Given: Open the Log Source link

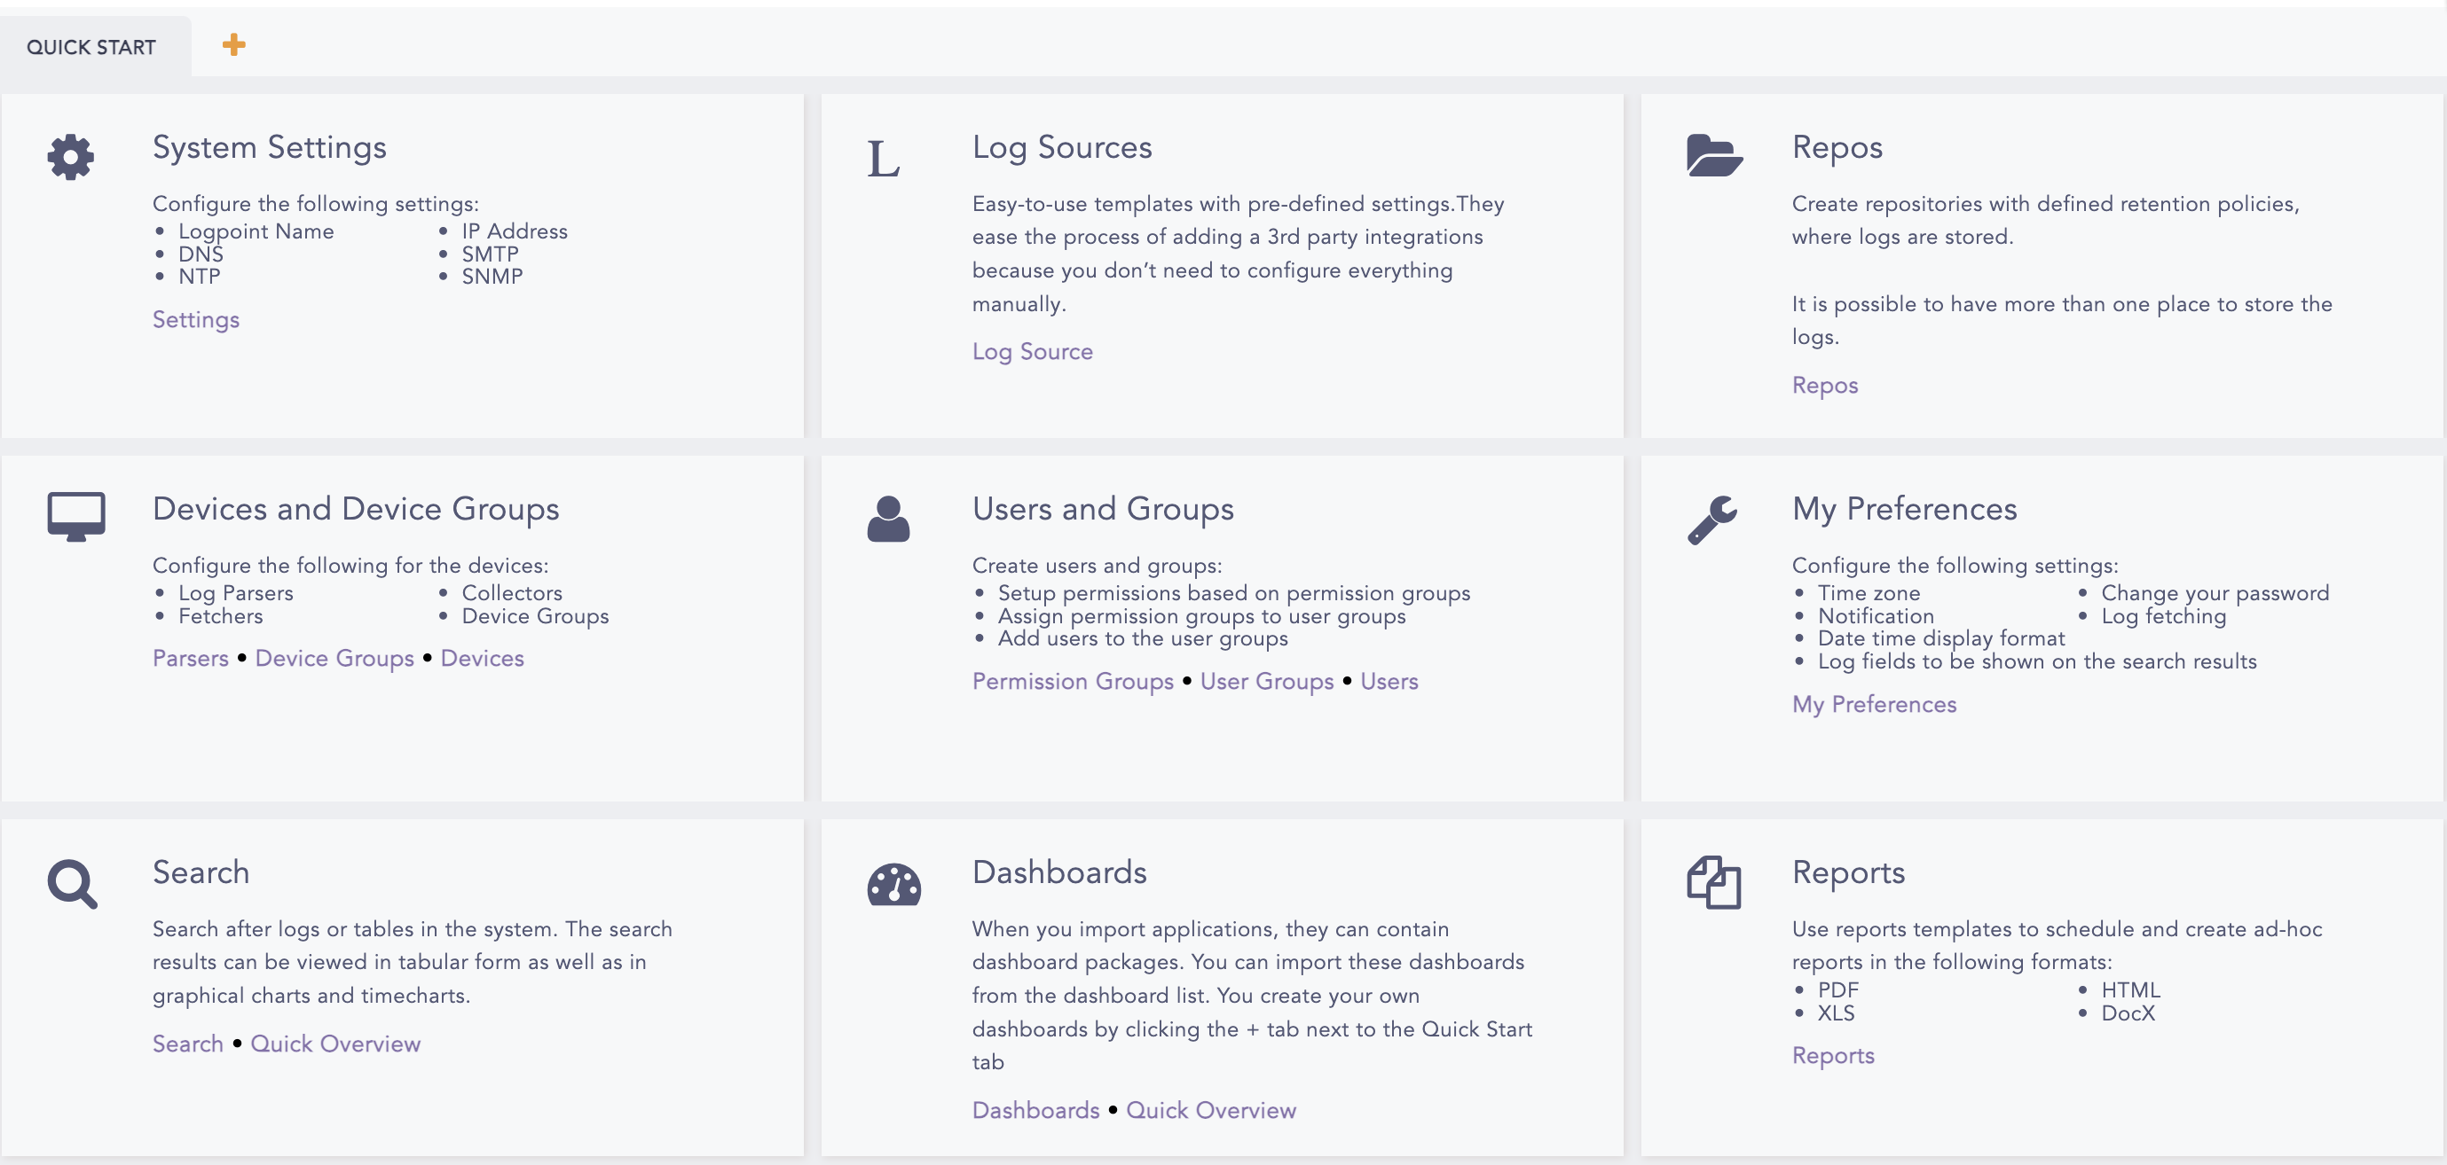Looking at the screenshot, I should coord(1032,352).
